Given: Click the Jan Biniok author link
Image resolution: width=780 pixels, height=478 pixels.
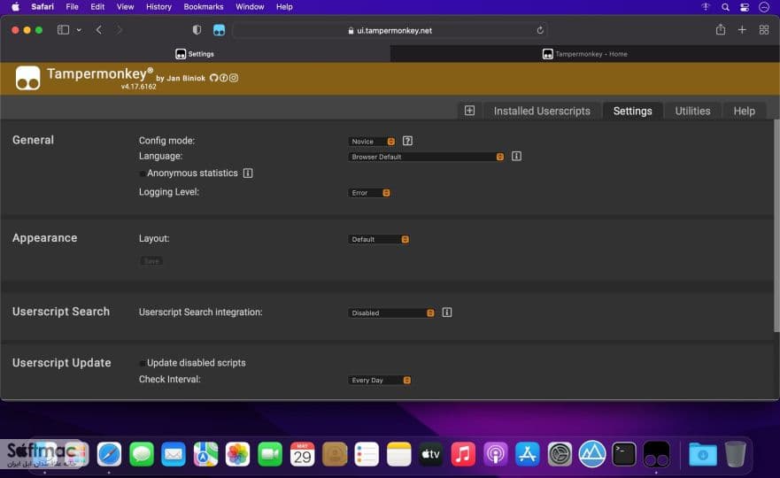Looking at the screenshot, I should click(186, 78).
